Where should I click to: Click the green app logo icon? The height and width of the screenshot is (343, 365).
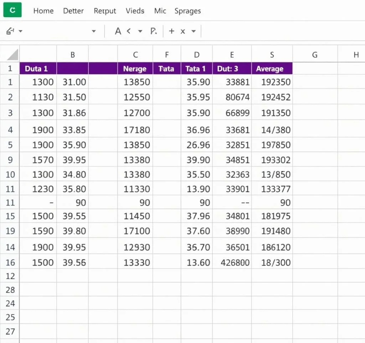[12, 10]
